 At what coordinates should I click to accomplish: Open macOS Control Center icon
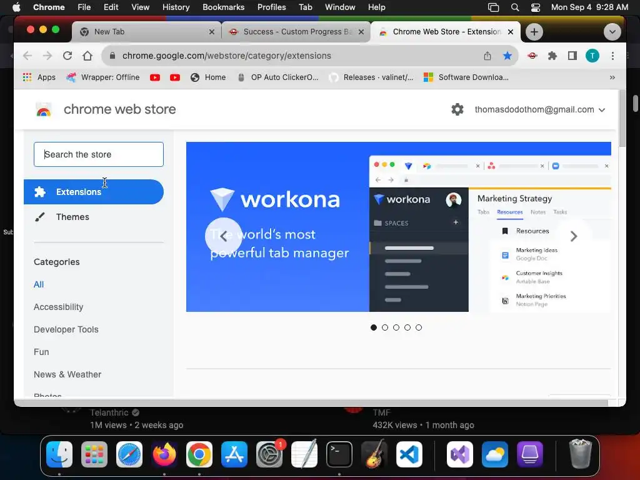coord(535,7)
